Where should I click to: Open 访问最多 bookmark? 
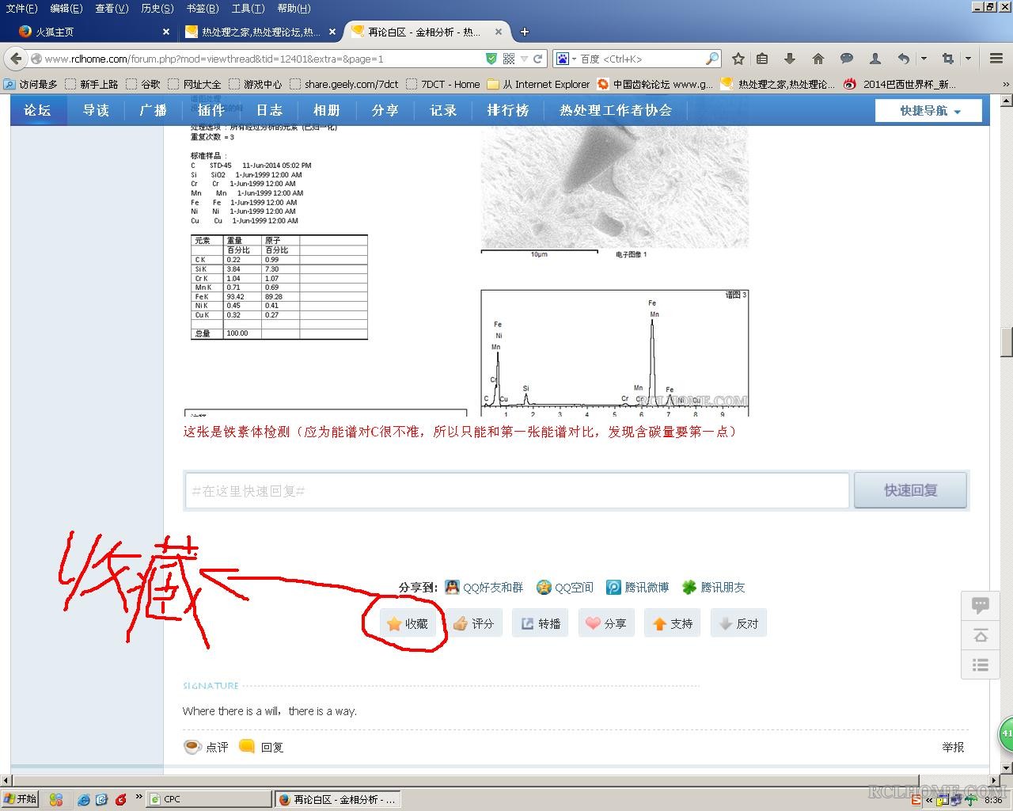click(x=30, y=84)
